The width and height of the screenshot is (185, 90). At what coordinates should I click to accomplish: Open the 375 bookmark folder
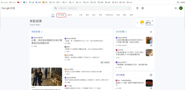(72, 2)
